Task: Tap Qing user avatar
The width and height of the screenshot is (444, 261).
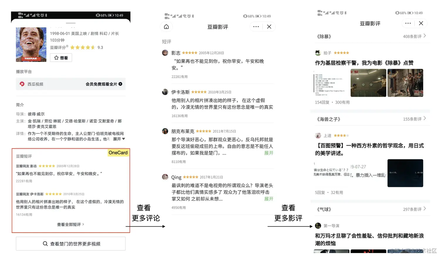Action: click(165, 177)
